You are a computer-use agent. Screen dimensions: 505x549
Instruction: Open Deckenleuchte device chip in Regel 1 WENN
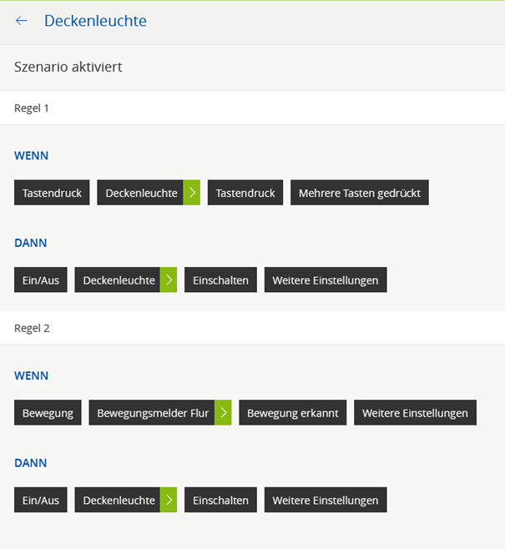click(140, 193)
